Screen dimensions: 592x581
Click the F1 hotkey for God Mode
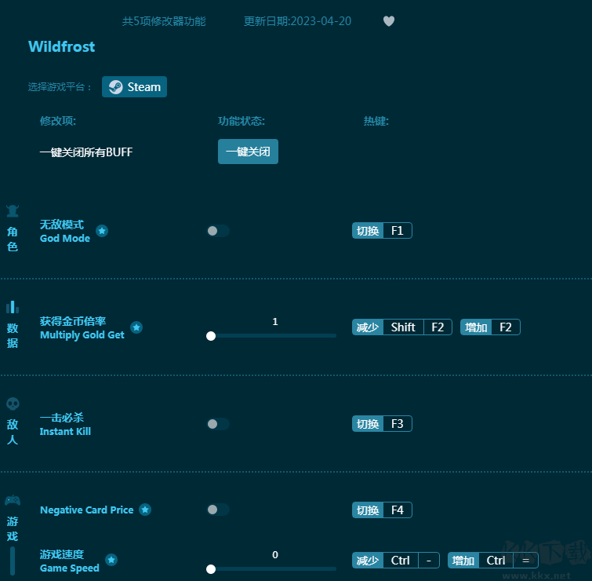[x=382, y=231]
